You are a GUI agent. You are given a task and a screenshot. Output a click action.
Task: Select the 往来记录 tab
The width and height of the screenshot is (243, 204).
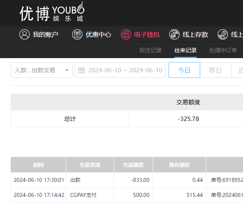pyautogui.click(x=186, y=50)
